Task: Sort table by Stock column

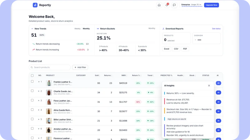Action: (192, 75)
